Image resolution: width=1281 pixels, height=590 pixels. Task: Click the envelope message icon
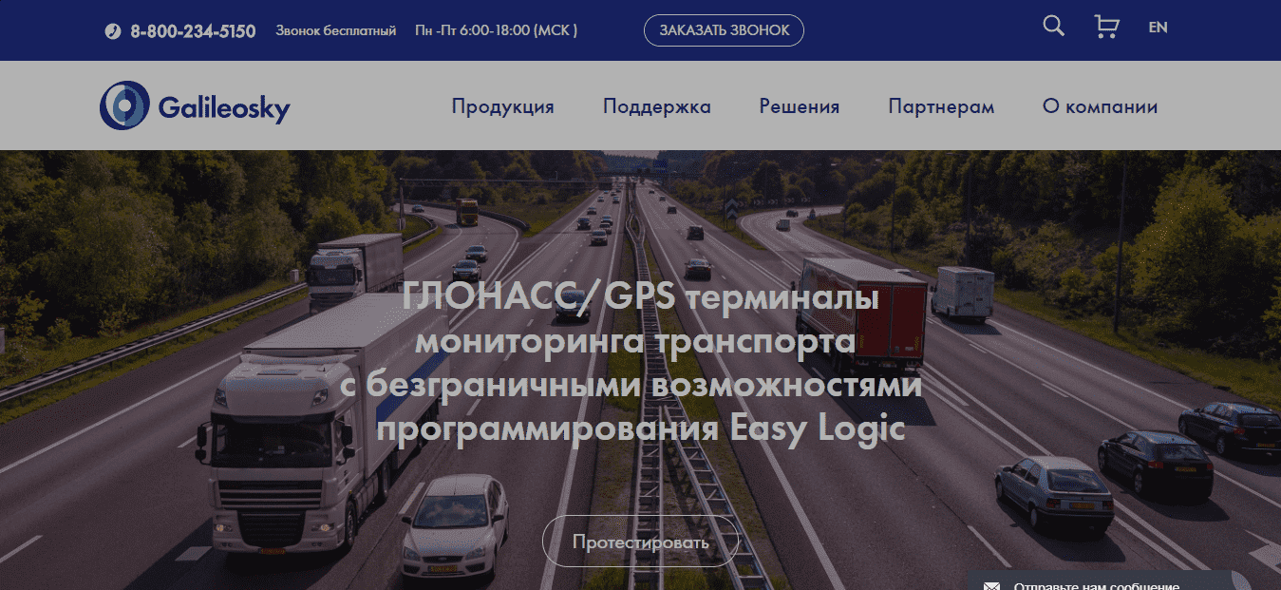[x=991, y=586]
